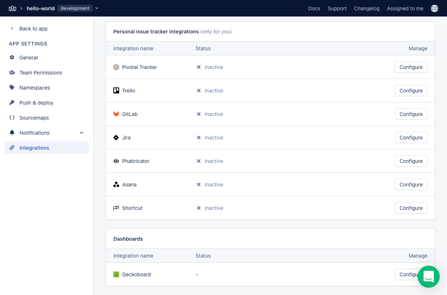Click the Asana Inactive status text
This screenshot has height=295, width=447.
tap(214, 185)
